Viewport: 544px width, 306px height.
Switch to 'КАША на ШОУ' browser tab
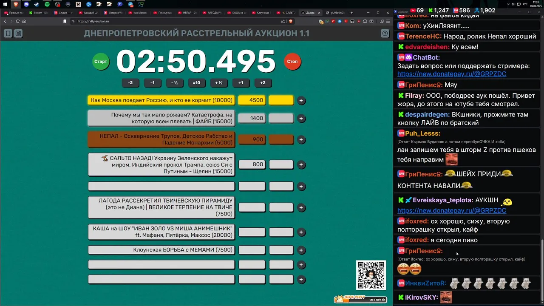click(x=238, y=13)
